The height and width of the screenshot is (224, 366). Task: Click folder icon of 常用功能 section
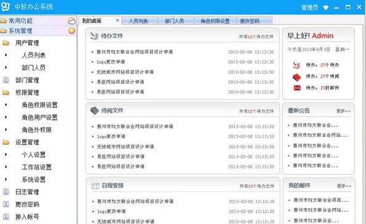[4, 21]
